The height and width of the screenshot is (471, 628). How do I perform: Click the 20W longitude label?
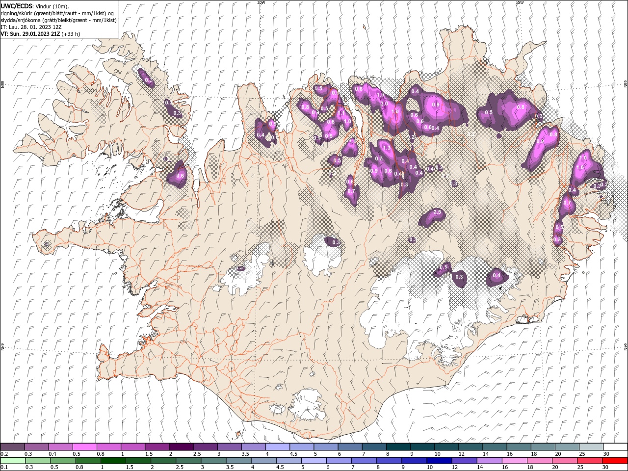(x=261, y=2)
